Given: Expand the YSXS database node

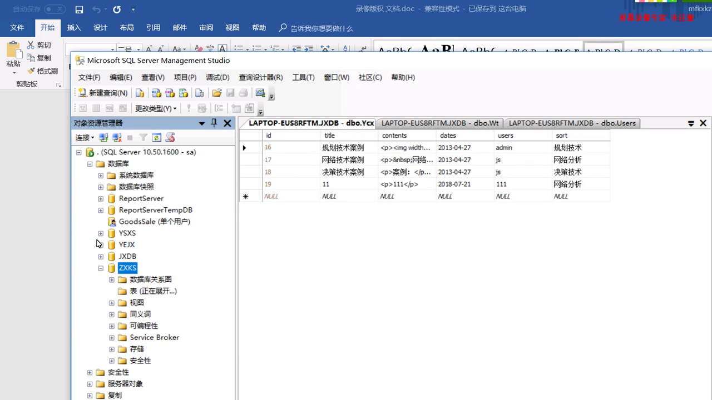Looking at the screenshot, I should 101,233.
